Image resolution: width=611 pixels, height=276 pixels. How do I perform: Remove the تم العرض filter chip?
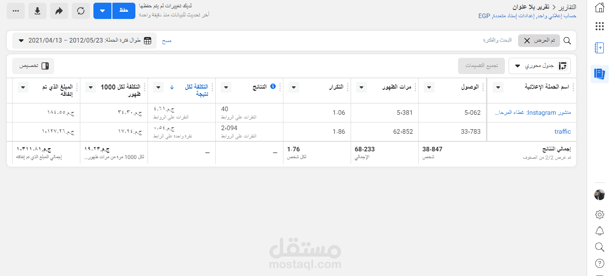click(x=527, y=41)
